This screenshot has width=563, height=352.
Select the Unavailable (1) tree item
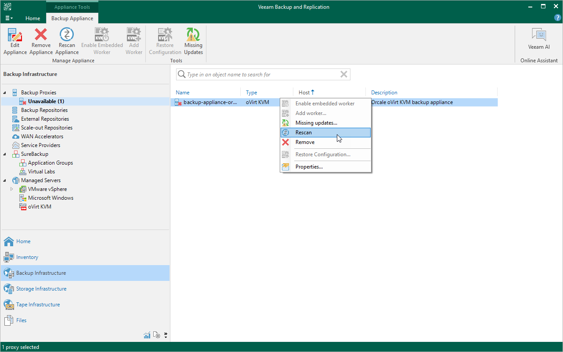[x=46, y=101]
